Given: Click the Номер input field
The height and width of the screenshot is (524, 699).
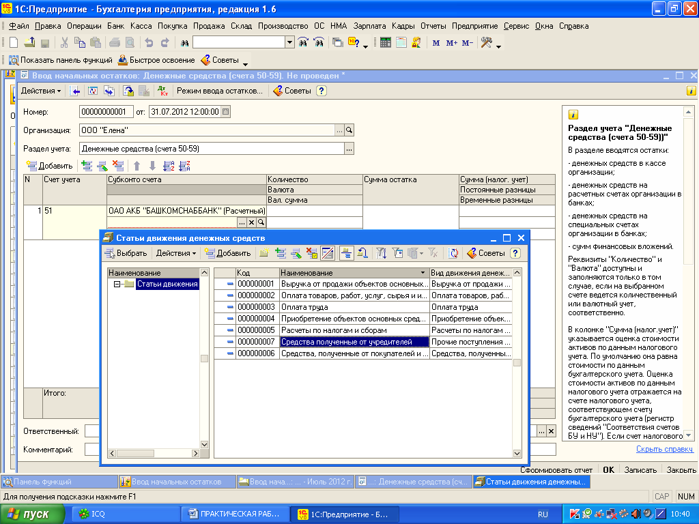Looking at the screenshot, I should (106, 112).
